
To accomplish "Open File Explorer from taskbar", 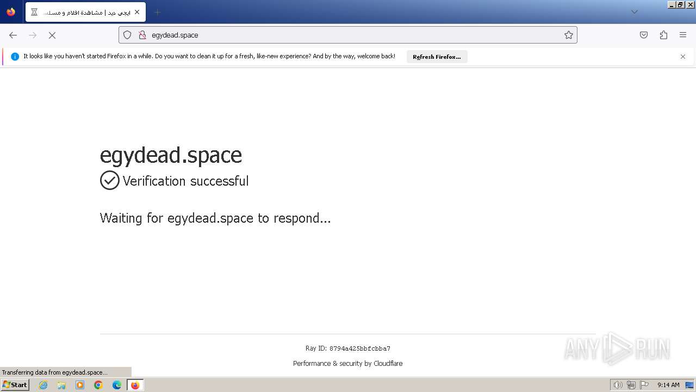I will [61, 385].
